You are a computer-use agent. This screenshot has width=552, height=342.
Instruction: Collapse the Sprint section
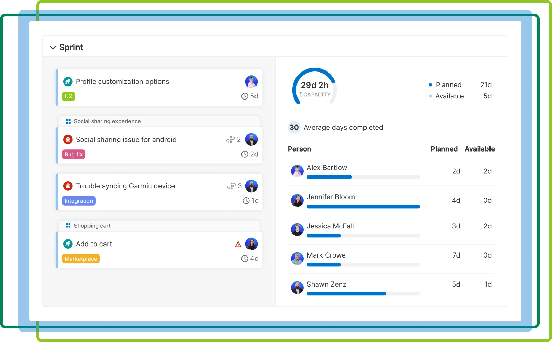click(53, 48)
